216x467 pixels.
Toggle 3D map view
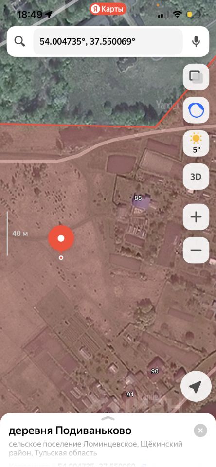point(196,177)
